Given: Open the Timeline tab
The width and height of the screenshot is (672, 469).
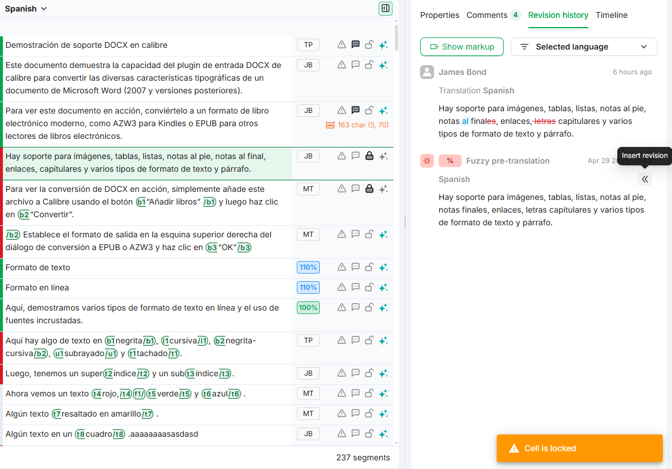Looking at the screenshot, I should click(611, 15).
